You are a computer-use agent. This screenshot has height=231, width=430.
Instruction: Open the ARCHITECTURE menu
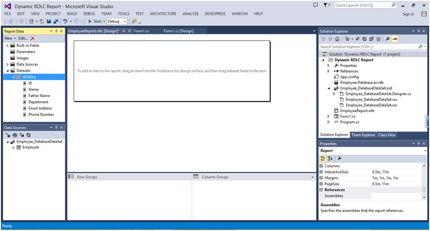[x=163, y=14]
